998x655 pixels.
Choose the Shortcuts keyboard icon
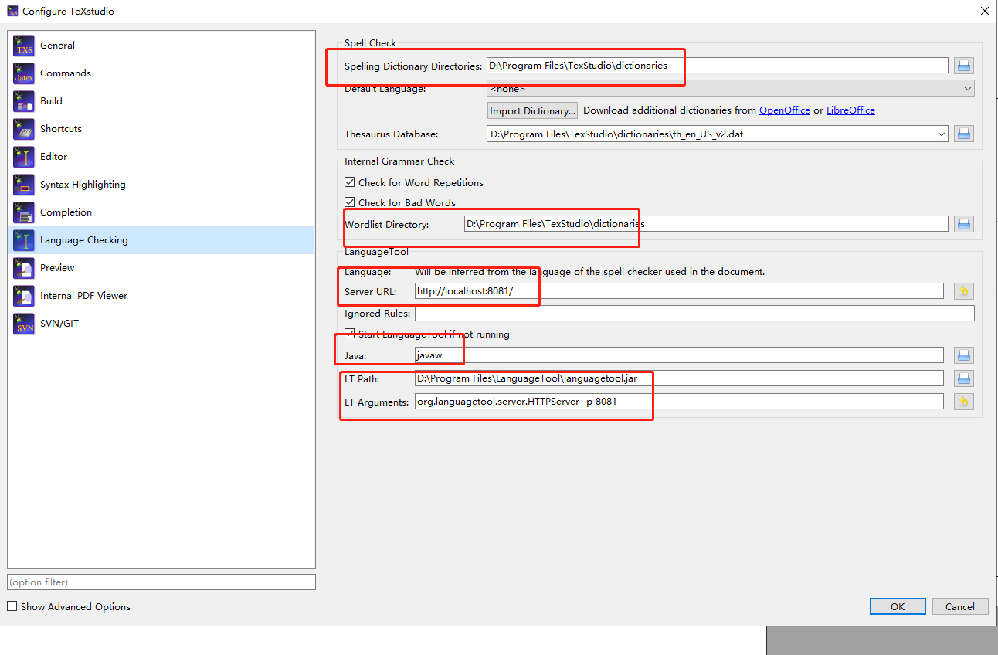(24, 129)
